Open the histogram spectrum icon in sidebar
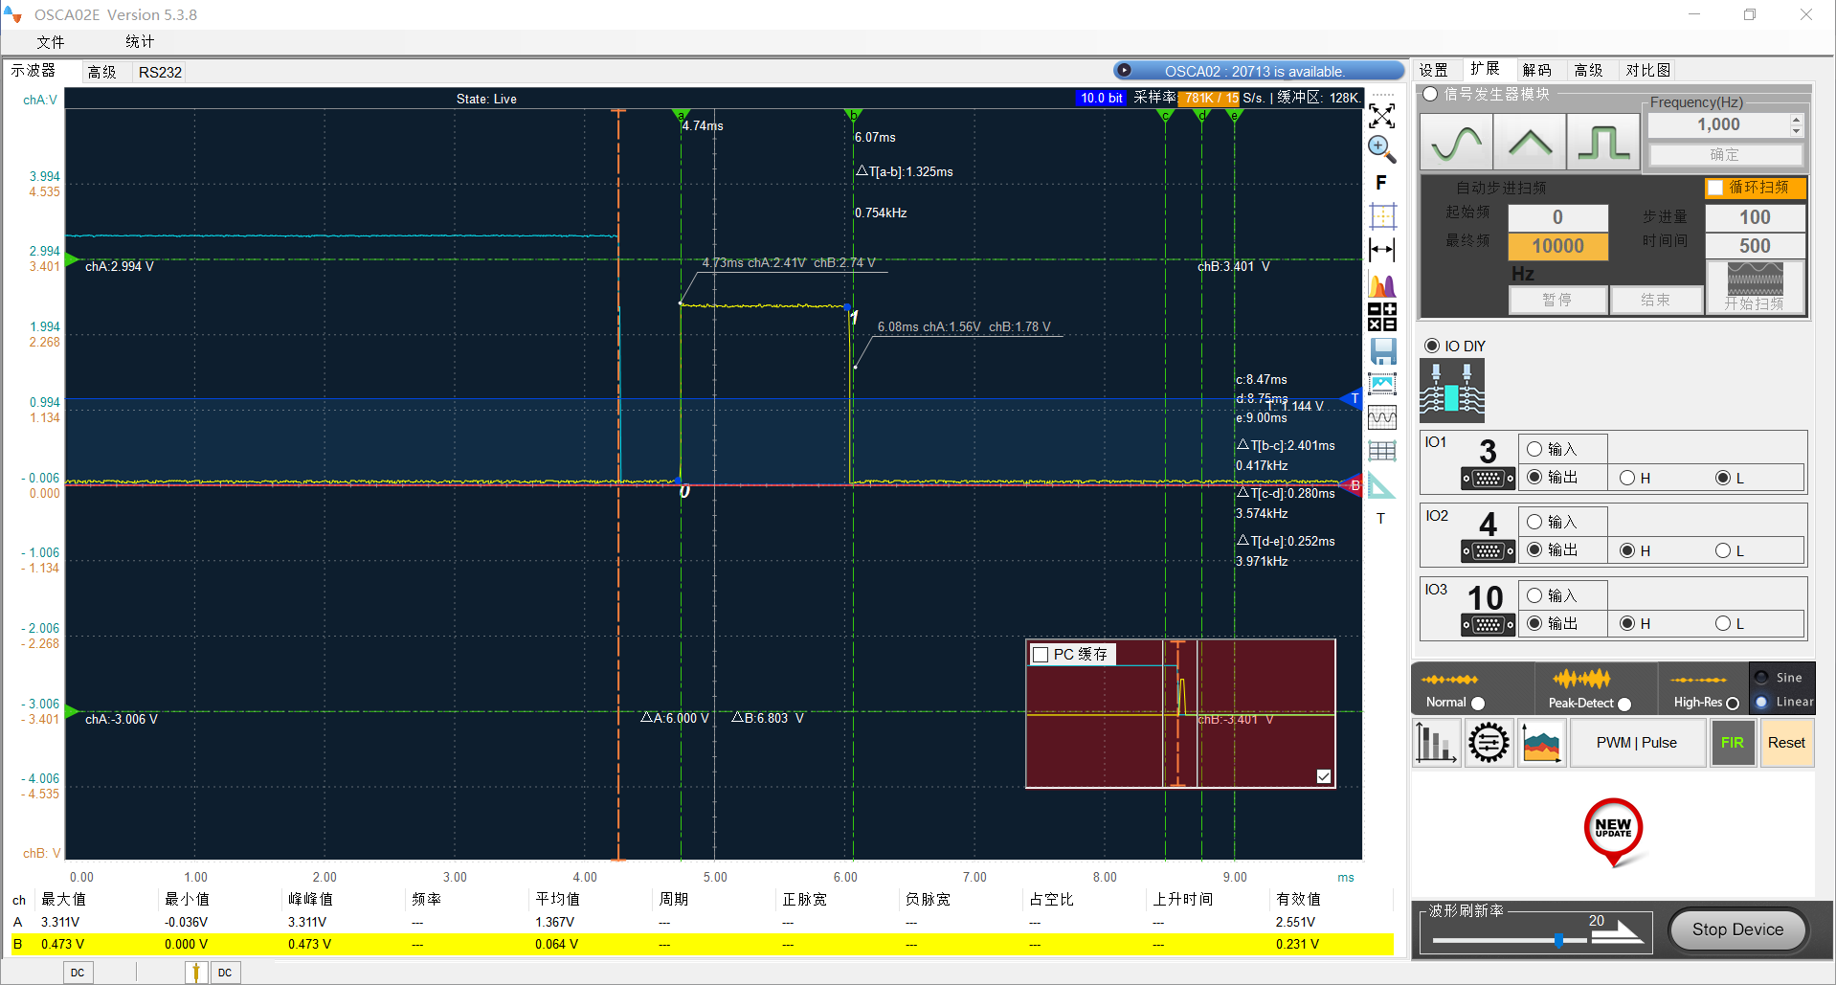The image size is (1836, 985). (x=1382, y=284)
